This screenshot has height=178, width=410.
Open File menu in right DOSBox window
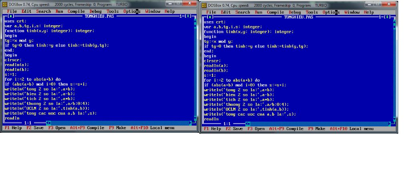tap(211, 12)
